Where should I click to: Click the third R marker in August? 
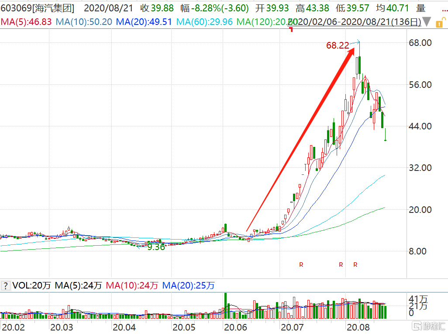355,265
